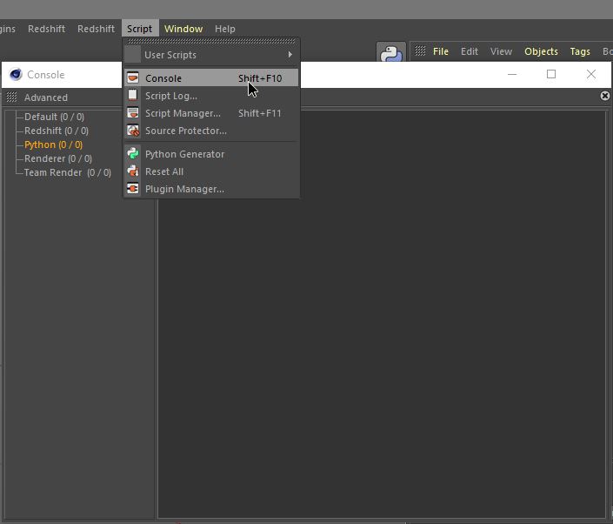Click the Cinema 4D Console window icon
Viewport: 613px width, 524px height.
coord(16,75)
